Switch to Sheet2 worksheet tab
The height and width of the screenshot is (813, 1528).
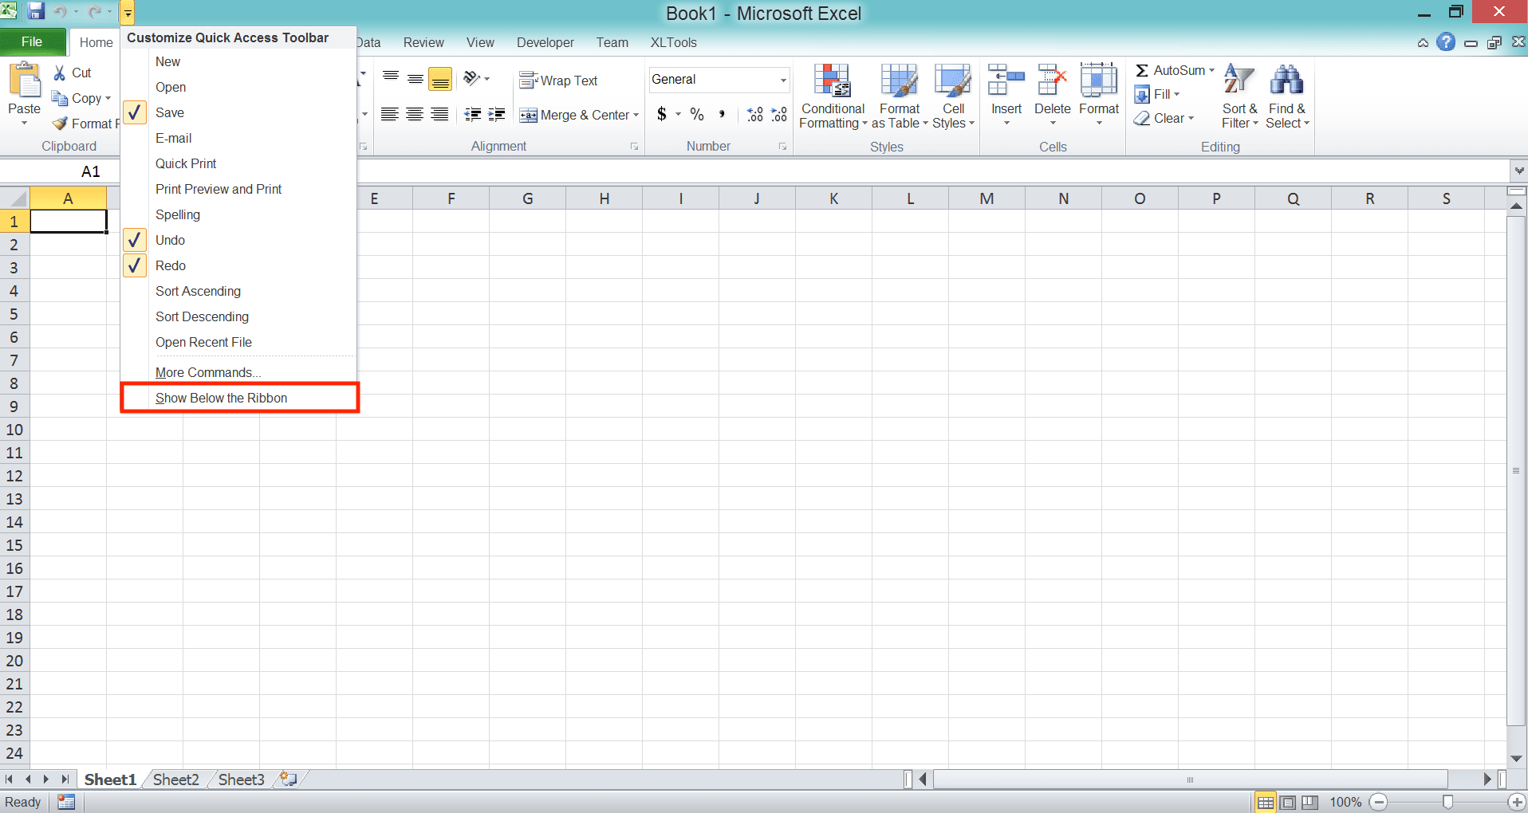click(x=175, y=780)
